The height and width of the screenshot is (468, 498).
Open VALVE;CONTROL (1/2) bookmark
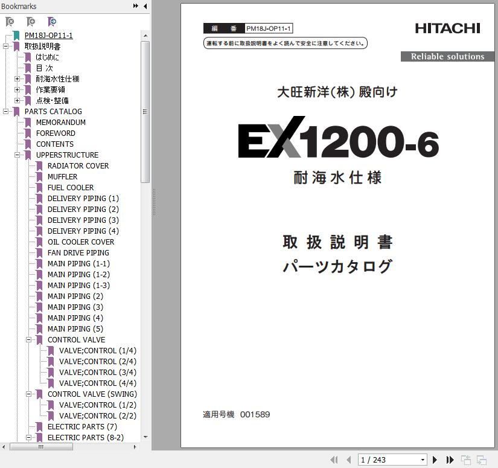click(98, 405)
